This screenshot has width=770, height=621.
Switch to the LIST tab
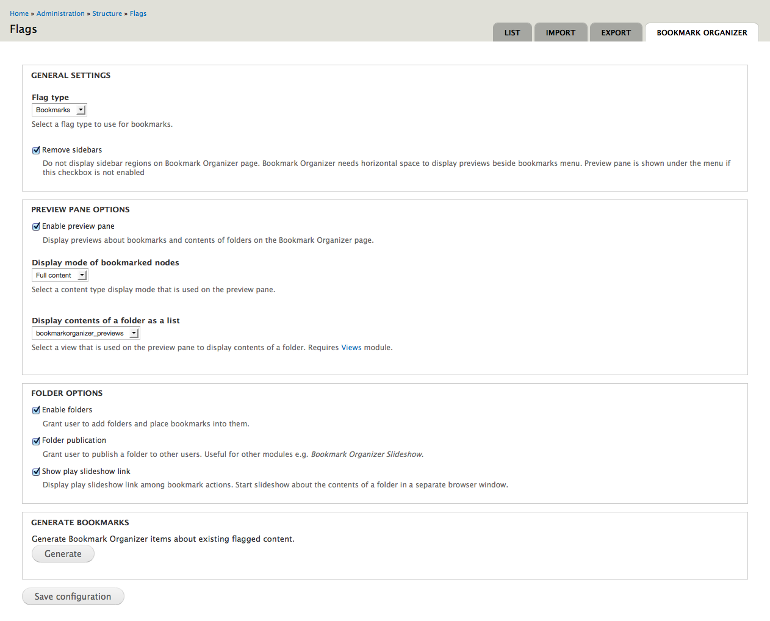(512, 32)
